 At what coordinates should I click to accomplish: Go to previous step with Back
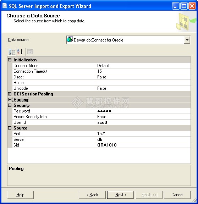pos(92,195)
